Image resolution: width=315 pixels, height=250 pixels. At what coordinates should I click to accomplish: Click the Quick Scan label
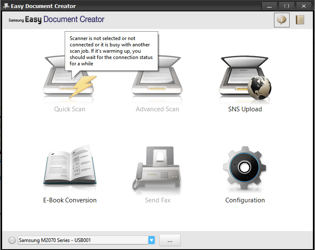click(69, 109)
